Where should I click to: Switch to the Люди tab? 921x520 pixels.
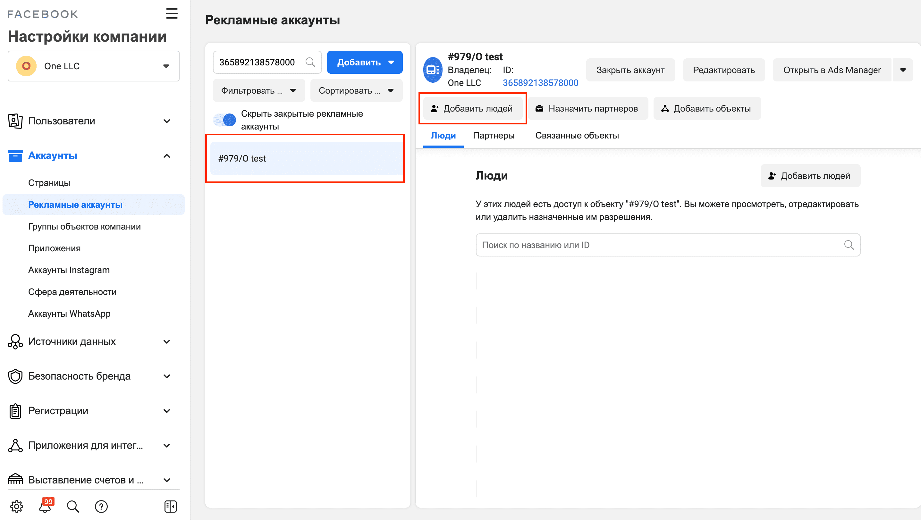point(443,136)
